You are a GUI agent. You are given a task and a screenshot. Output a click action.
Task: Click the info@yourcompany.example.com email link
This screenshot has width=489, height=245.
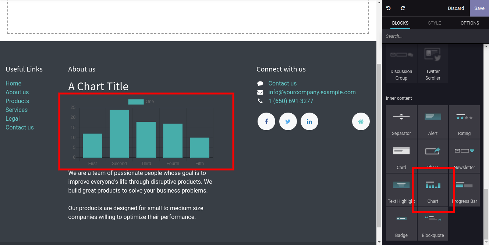[312, 92]
